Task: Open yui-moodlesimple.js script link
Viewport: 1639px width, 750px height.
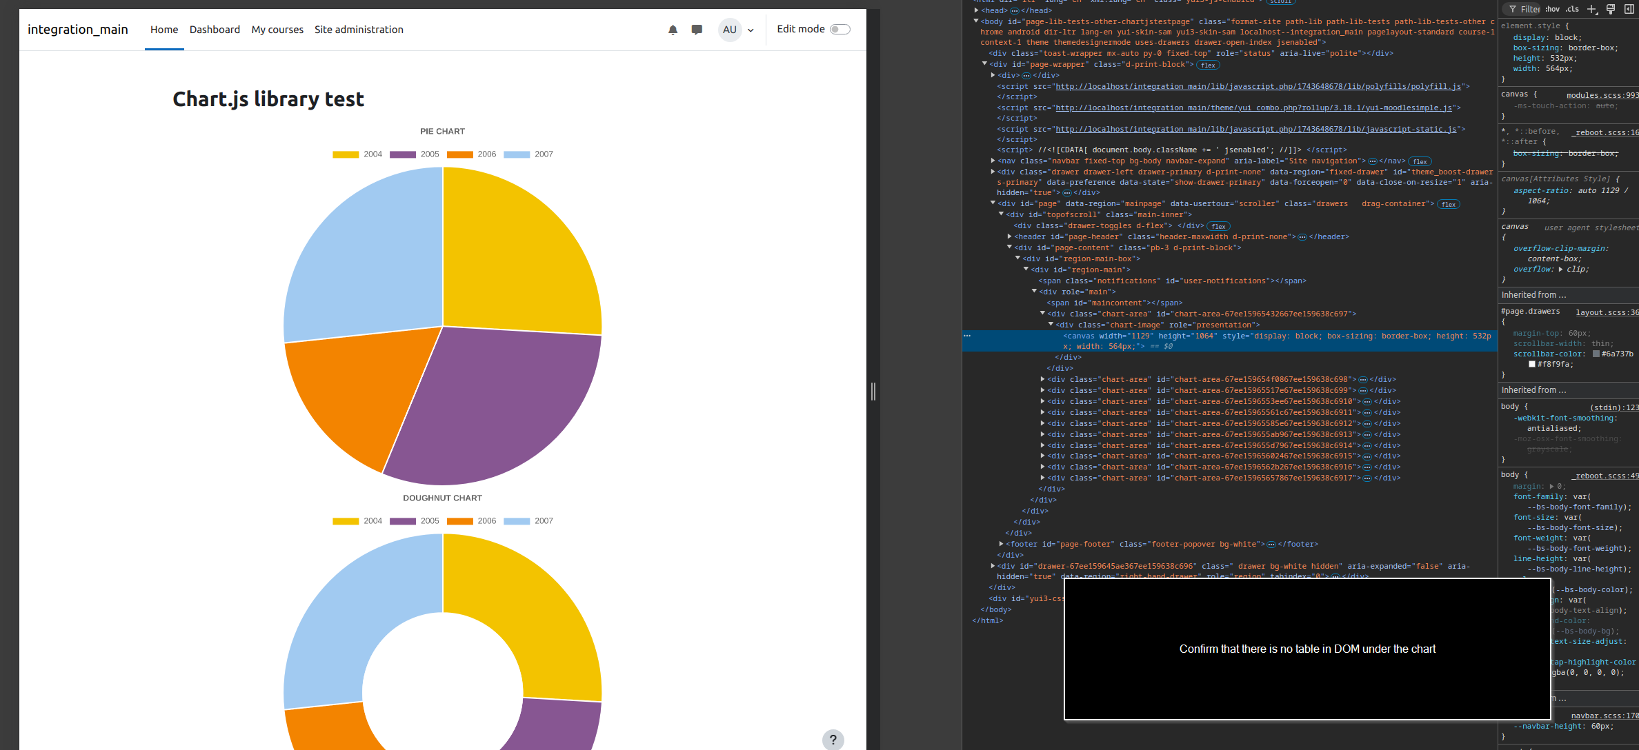Action: click(x=1253, y=108)
